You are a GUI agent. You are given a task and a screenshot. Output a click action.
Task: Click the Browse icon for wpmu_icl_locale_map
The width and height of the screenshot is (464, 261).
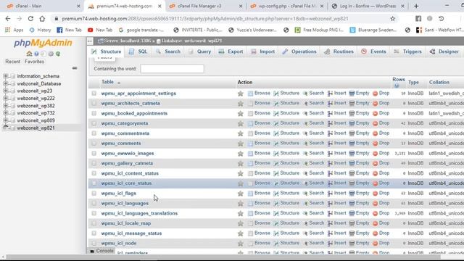click(250, 223)
